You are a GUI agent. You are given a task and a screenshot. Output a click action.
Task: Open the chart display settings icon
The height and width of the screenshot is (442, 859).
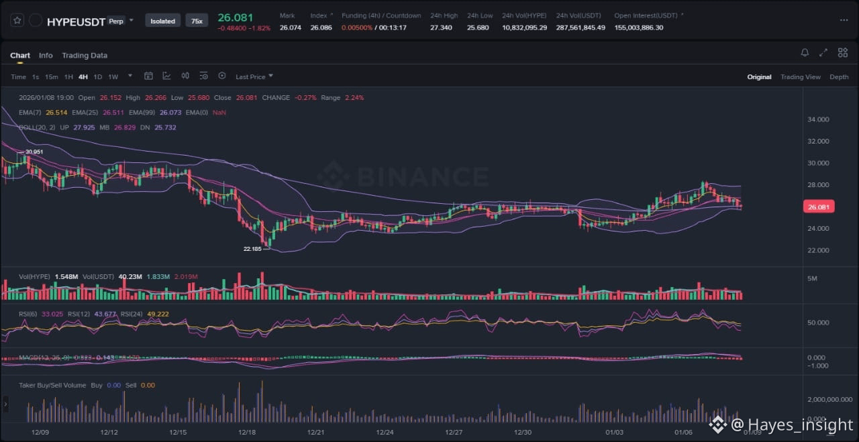[x=203, y=76]
